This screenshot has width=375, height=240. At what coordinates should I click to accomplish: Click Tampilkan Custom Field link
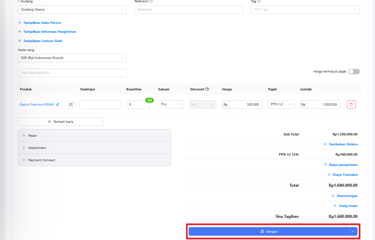(x=40, y=41)
